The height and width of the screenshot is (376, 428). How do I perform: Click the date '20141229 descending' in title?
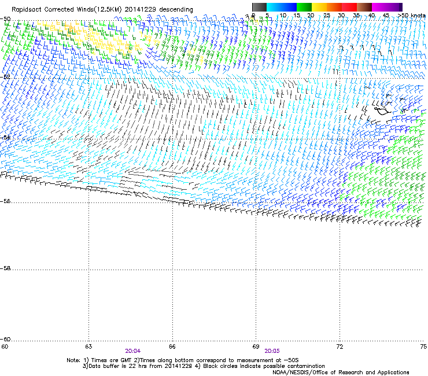click(x=158, y=9)
